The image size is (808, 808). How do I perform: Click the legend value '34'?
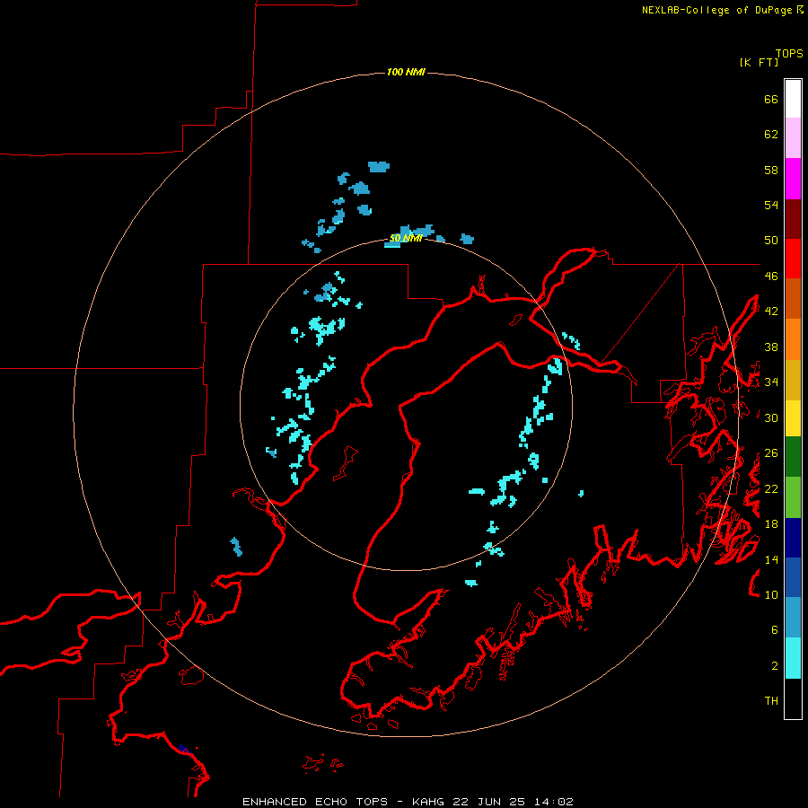[x=771, y=382]
